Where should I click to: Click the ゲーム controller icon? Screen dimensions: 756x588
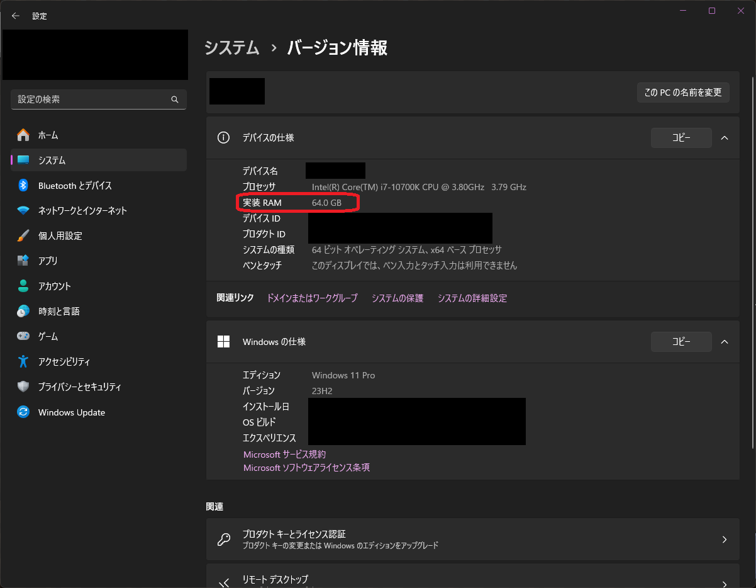23,336
